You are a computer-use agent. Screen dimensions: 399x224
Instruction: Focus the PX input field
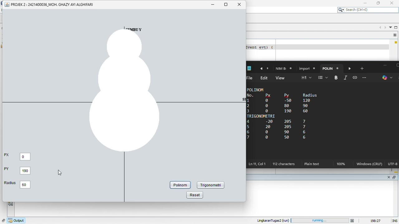[25, 157]
